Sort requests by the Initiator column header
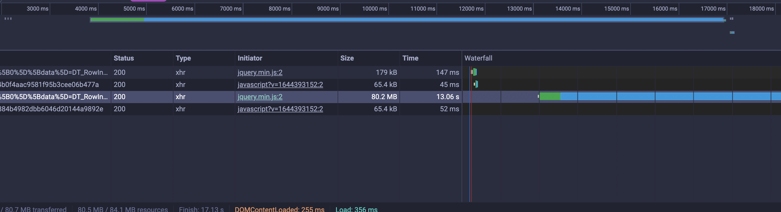This screenshot has width=781, height=212. 286,58
